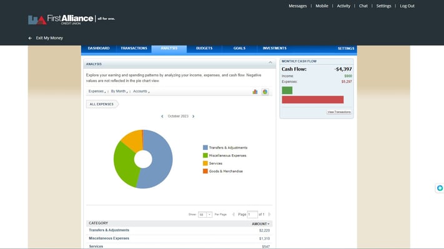Click the page number input field

(252, 215)
